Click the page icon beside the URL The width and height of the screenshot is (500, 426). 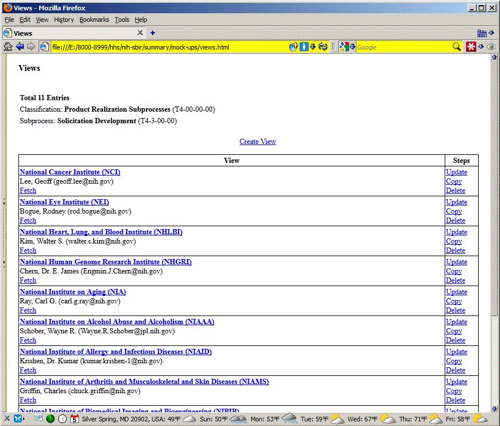click(x=44, y=47)
